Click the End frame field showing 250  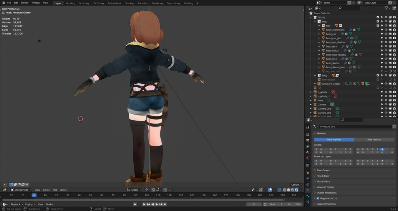pyautogui.click(x=294, y=204)
